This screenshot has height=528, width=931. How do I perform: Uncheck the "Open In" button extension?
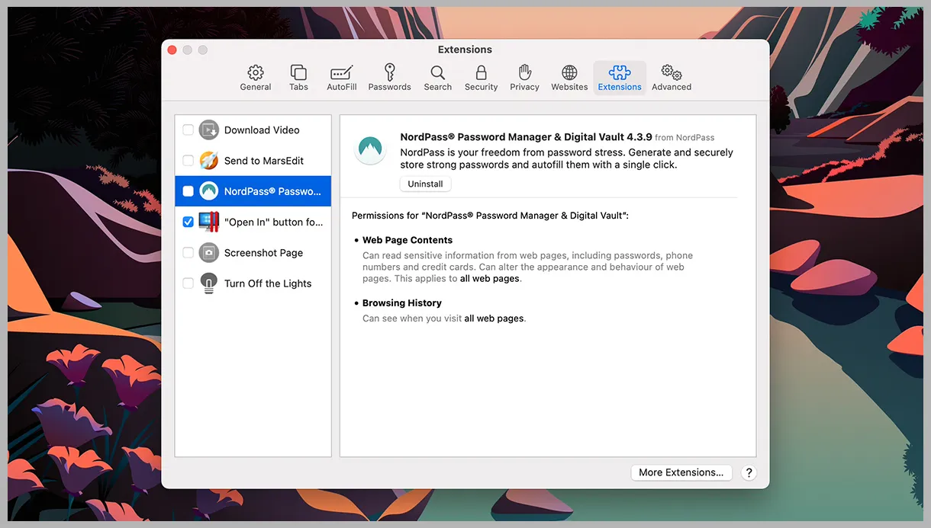click(x=188, y=222)
